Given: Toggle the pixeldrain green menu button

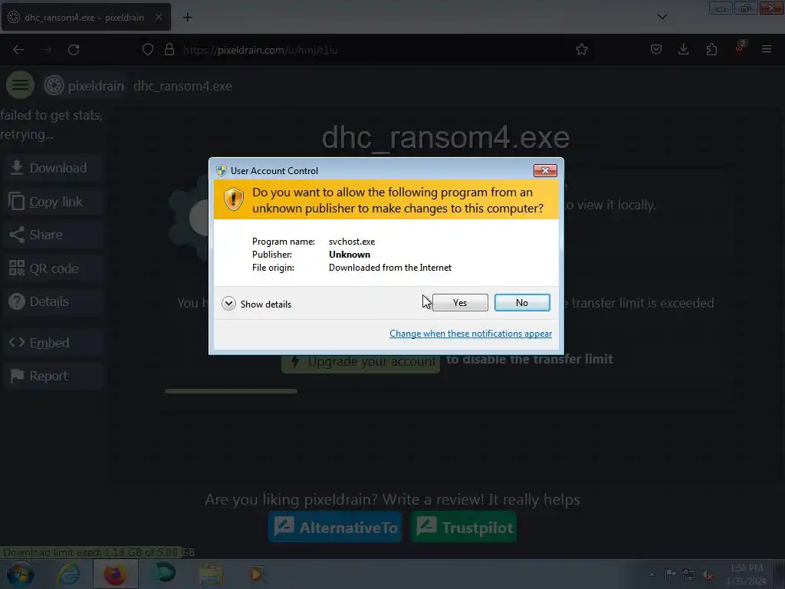Looking at the screenshot, I should pos(20,85).
